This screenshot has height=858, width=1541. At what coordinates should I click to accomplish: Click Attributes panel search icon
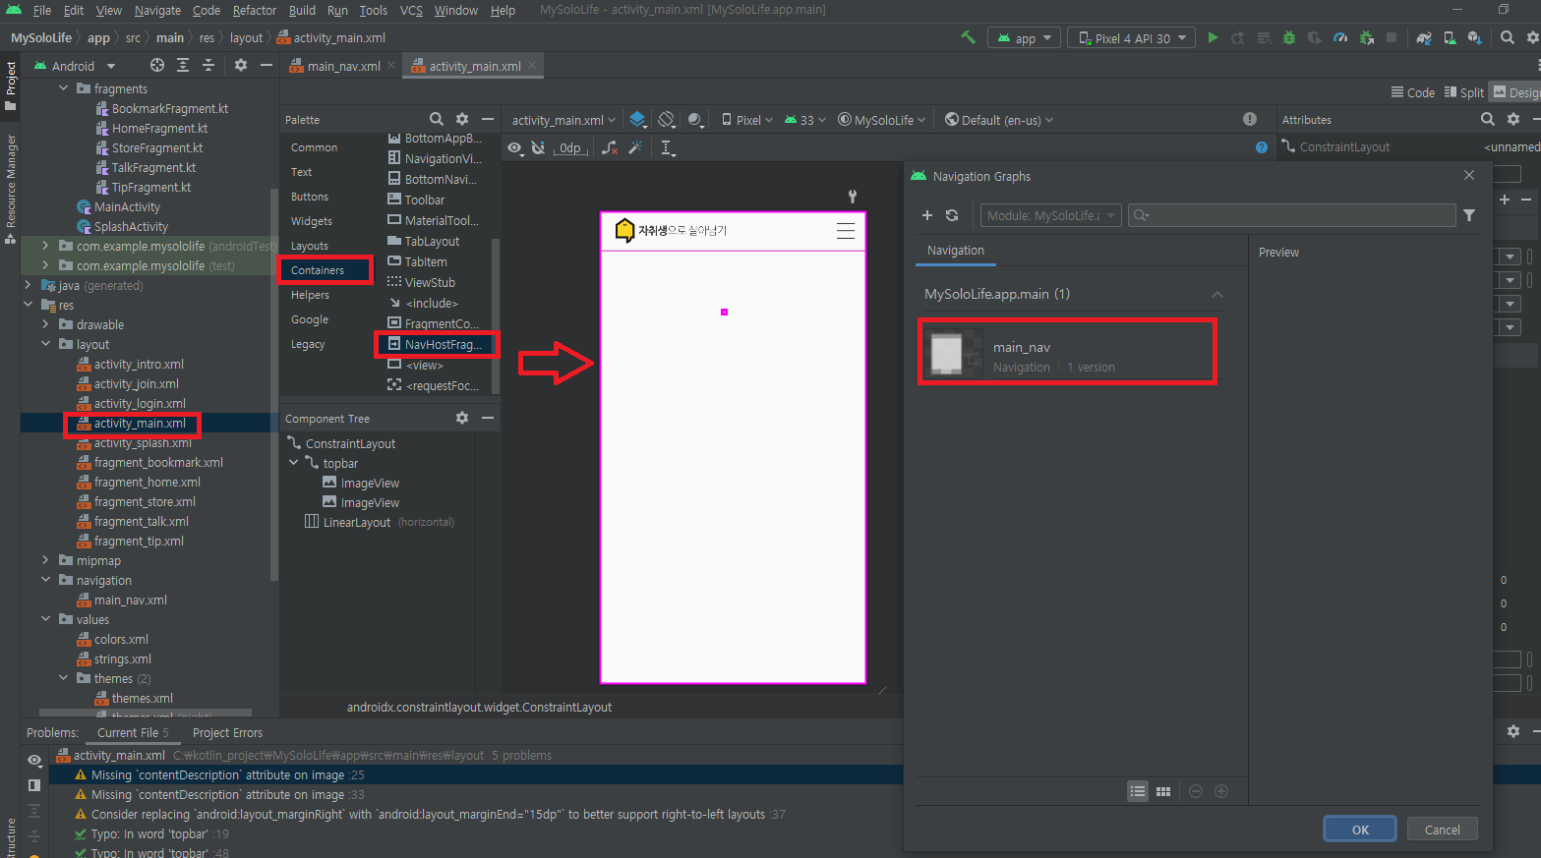[x=1488, y=119]
